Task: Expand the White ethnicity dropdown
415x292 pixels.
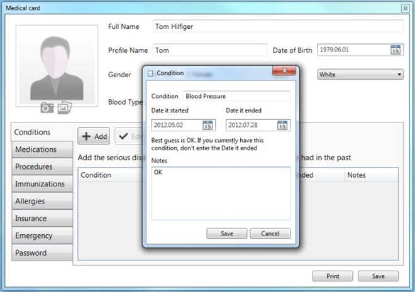Action: [x=360, y=75]
